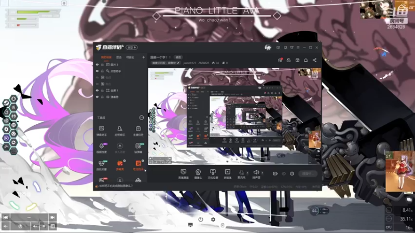
Task: Click the 修改 button beside stream title
Action: pyautogui.click(x=178, y=57)
